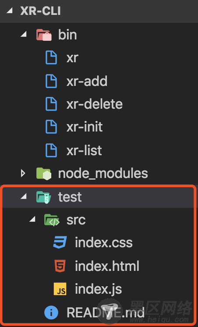Viewport: 198px width, 327px height.
Task: Collapse the bin folder arrow
Action: (x=24, y=34)
